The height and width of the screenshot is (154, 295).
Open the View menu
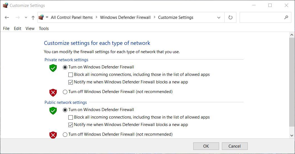30,28
